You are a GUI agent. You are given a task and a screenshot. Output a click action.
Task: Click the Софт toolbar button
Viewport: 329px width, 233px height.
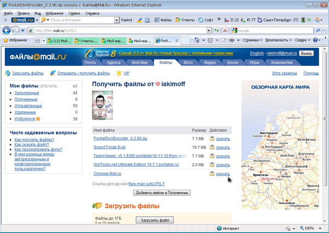pos(206,20)
